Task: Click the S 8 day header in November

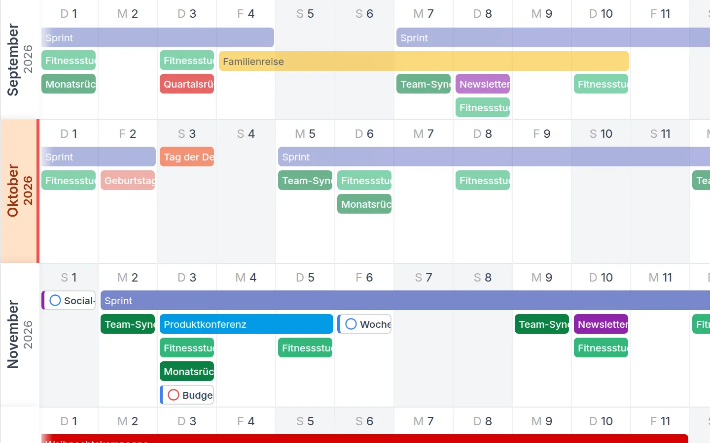Action: [x=483, y=278]
